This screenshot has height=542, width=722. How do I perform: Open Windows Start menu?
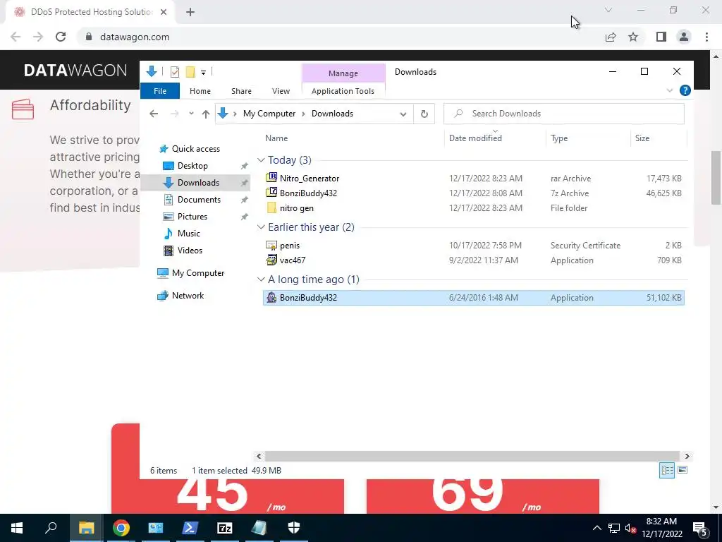coord(17,528)
